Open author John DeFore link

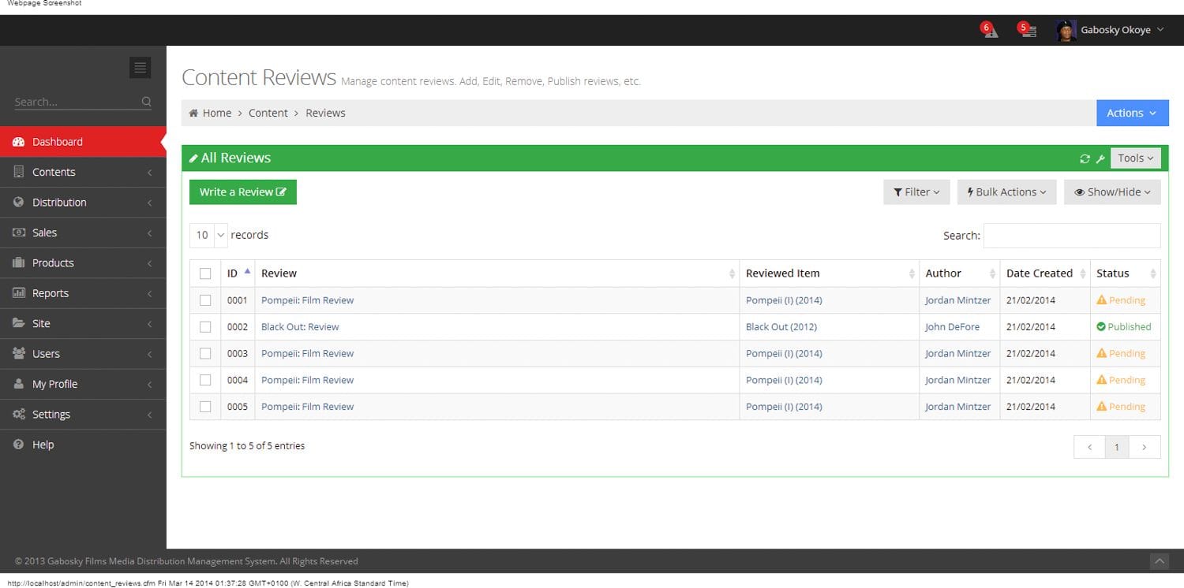952,326
